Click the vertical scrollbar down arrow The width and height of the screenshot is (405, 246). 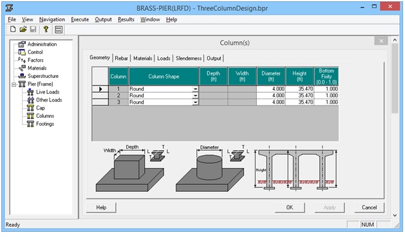click(395, 215)
